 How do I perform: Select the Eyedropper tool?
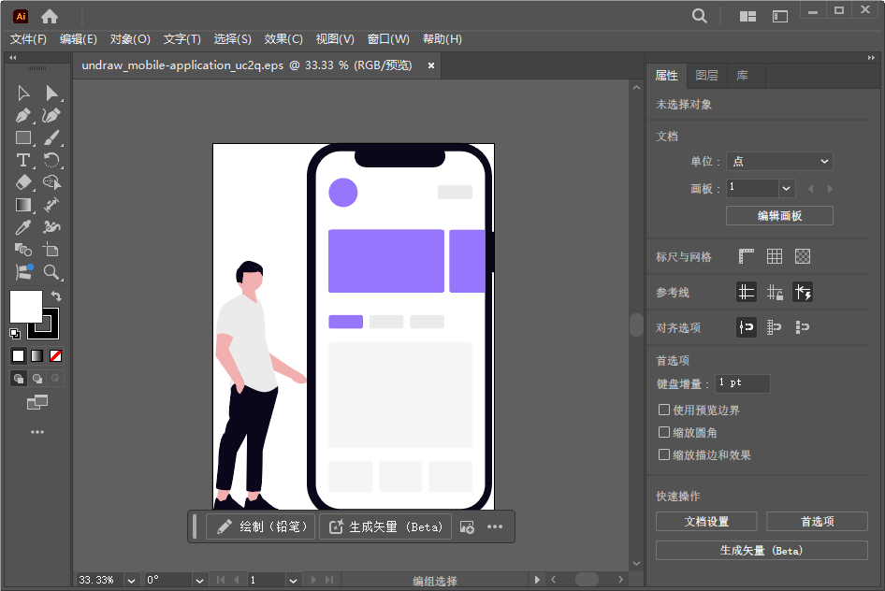[x=23, y=227]
